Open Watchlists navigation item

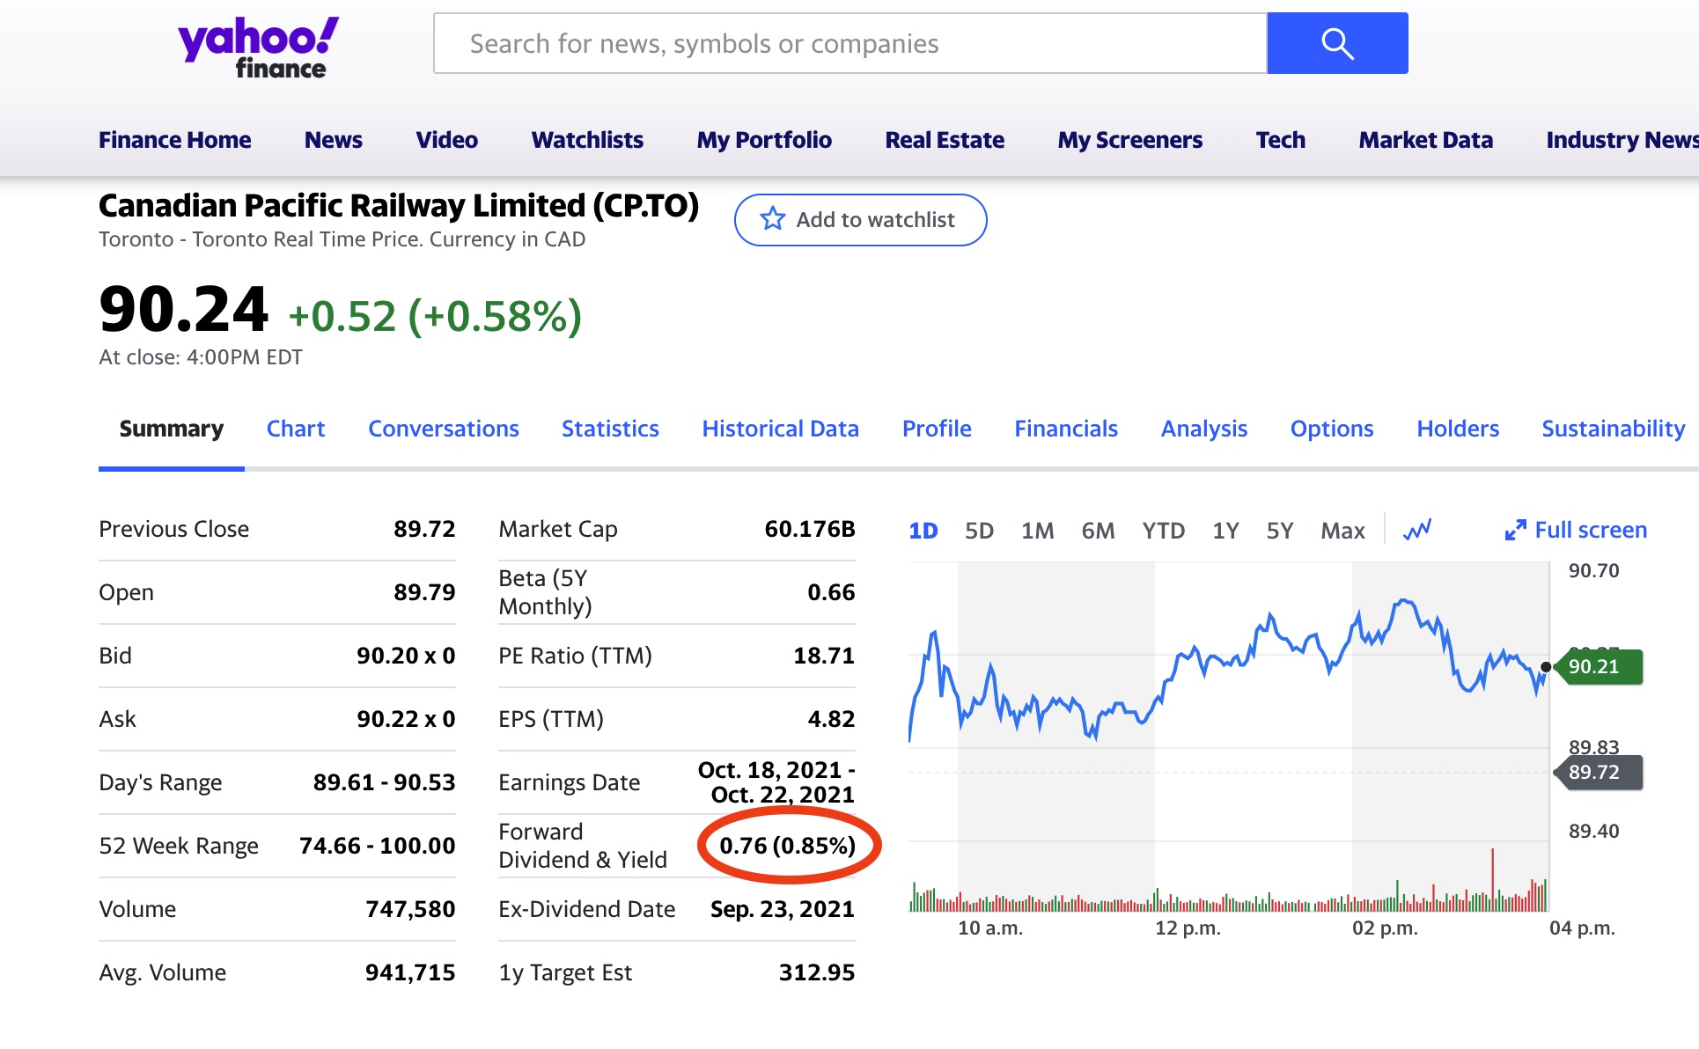pos(587,140)
